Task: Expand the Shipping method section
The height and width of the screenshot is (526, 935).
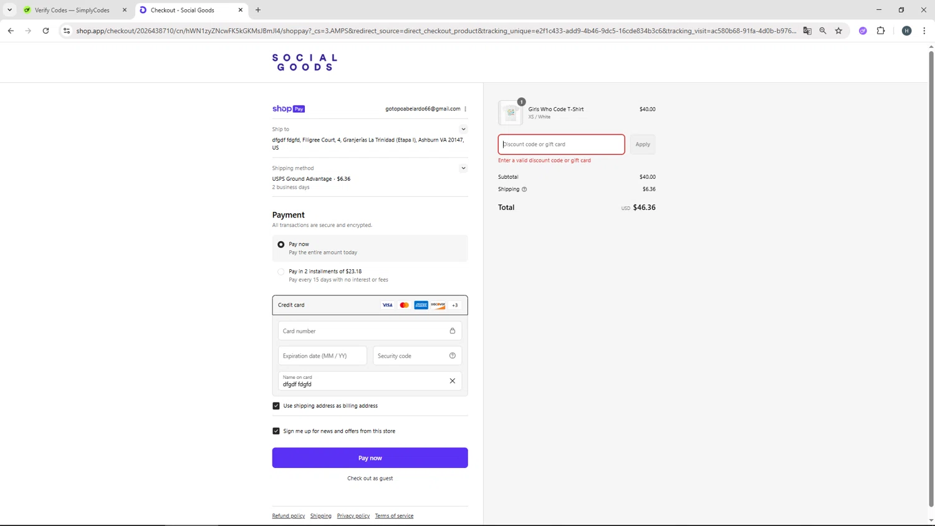Action: pos(463,168)
